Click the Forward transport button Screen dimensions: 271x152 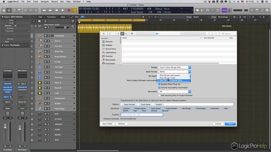[x=50, y=10]
